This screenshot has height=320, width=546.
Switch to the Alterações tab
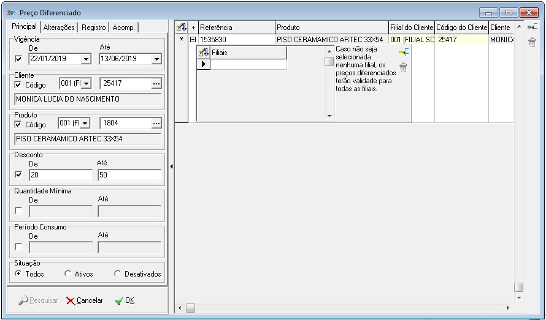coord(59,27)
